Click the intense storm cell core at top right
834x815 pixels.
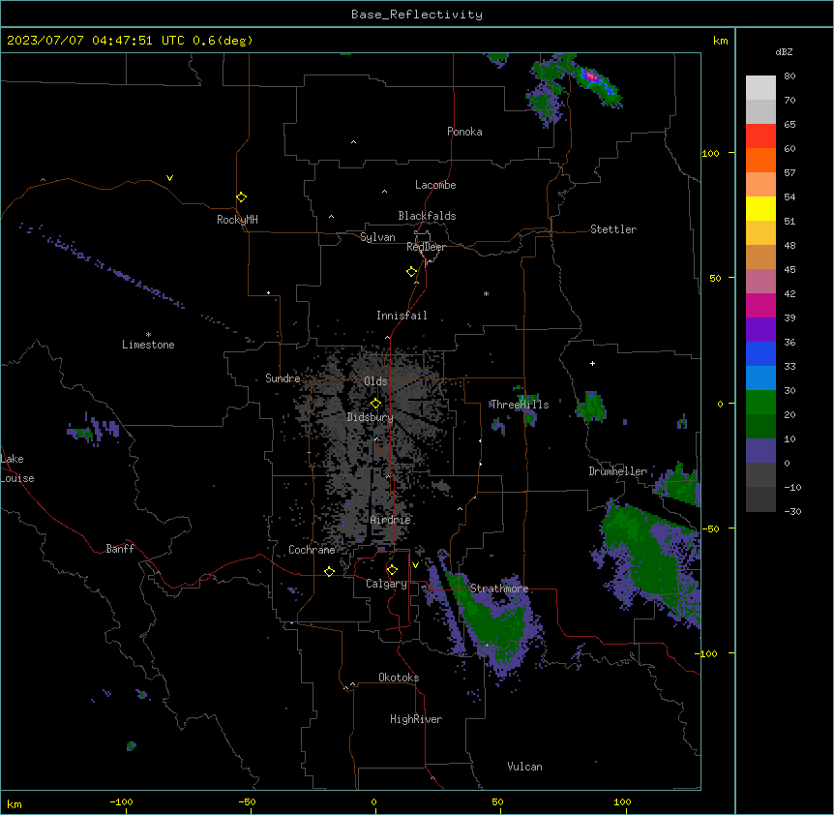[591, 76]
